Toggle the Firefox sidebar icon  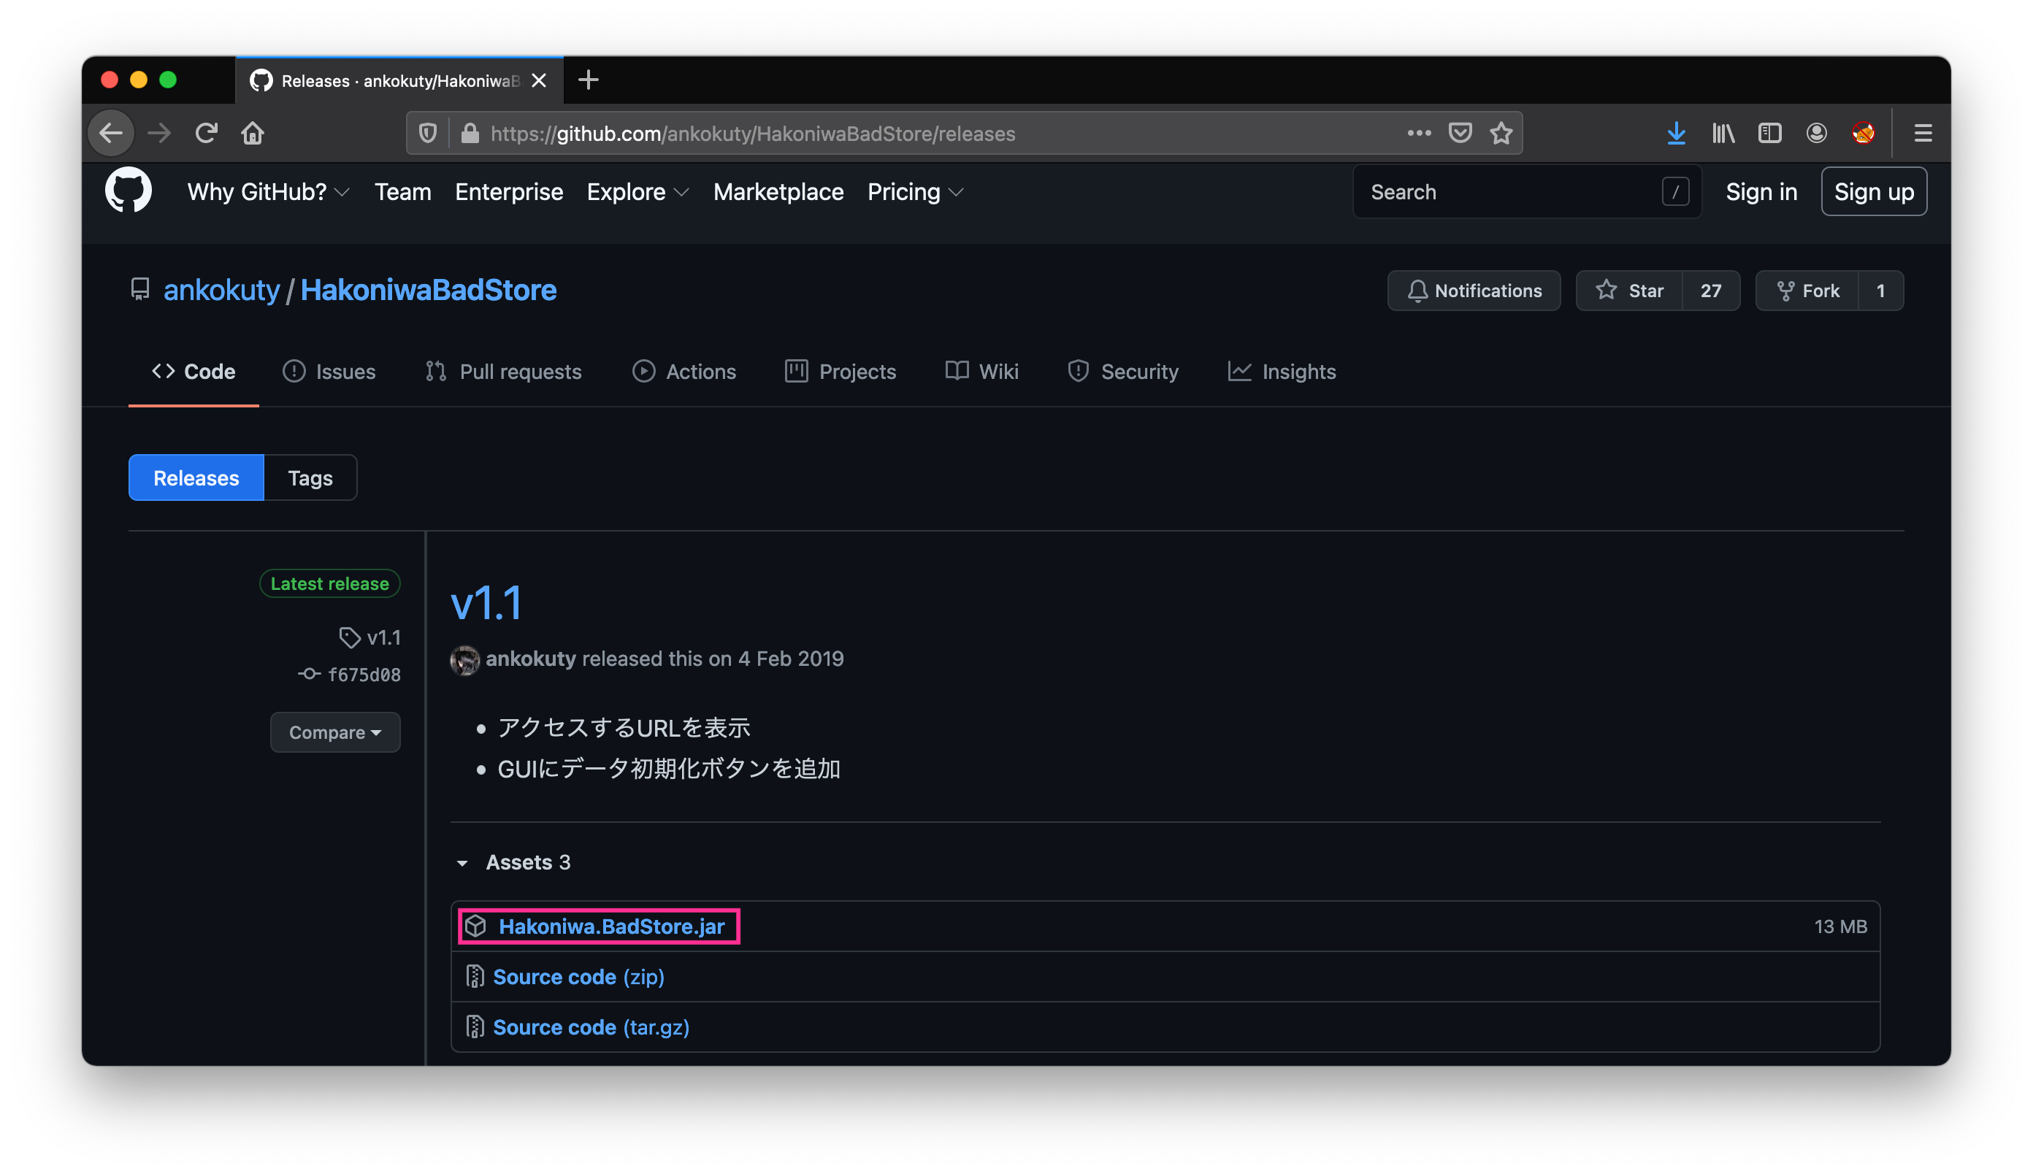[1769, 133]
